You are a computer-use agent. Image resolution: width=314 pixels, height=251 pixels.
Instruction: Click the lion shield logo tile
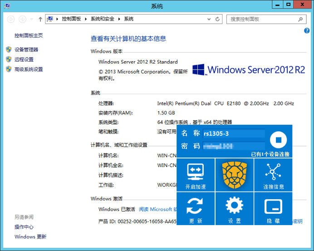[234, 175]
